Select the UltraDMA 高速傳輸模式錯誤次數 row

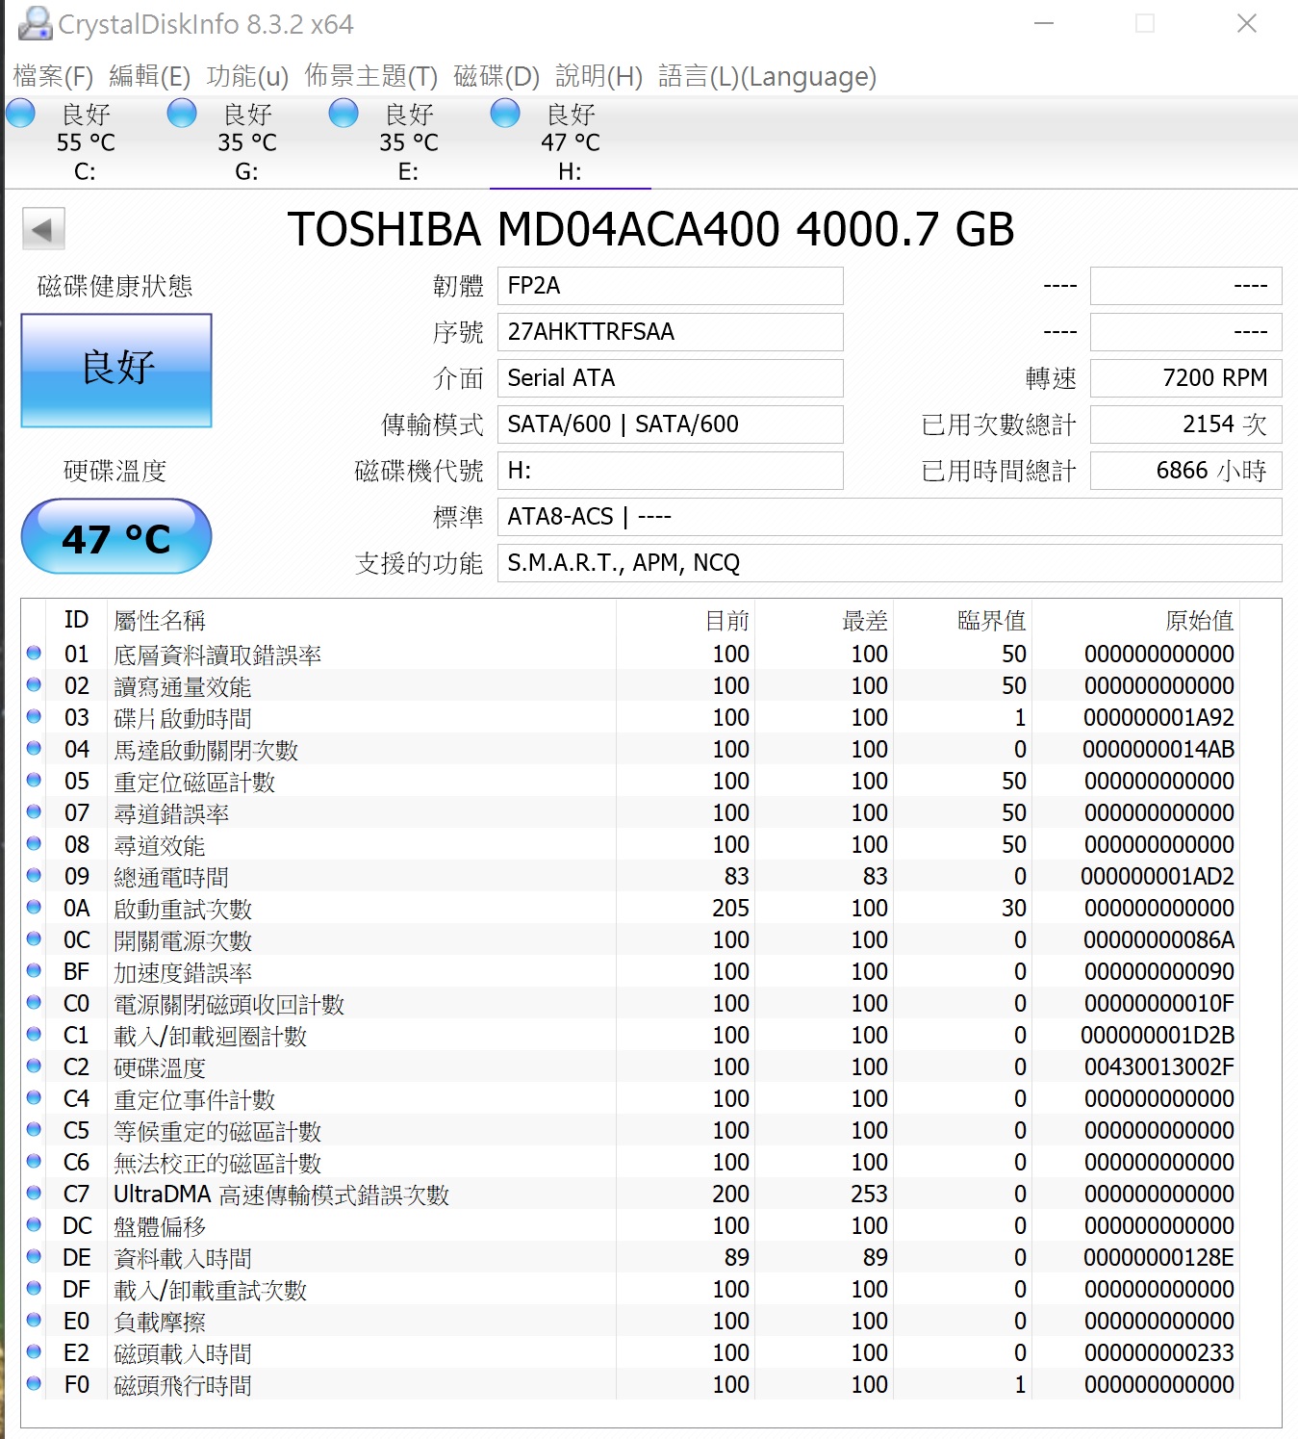pos(630,1194)
